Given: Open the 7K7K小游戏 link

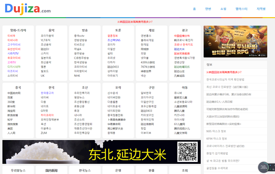Looking at the screenshot, I should click(x=148, y=66).
